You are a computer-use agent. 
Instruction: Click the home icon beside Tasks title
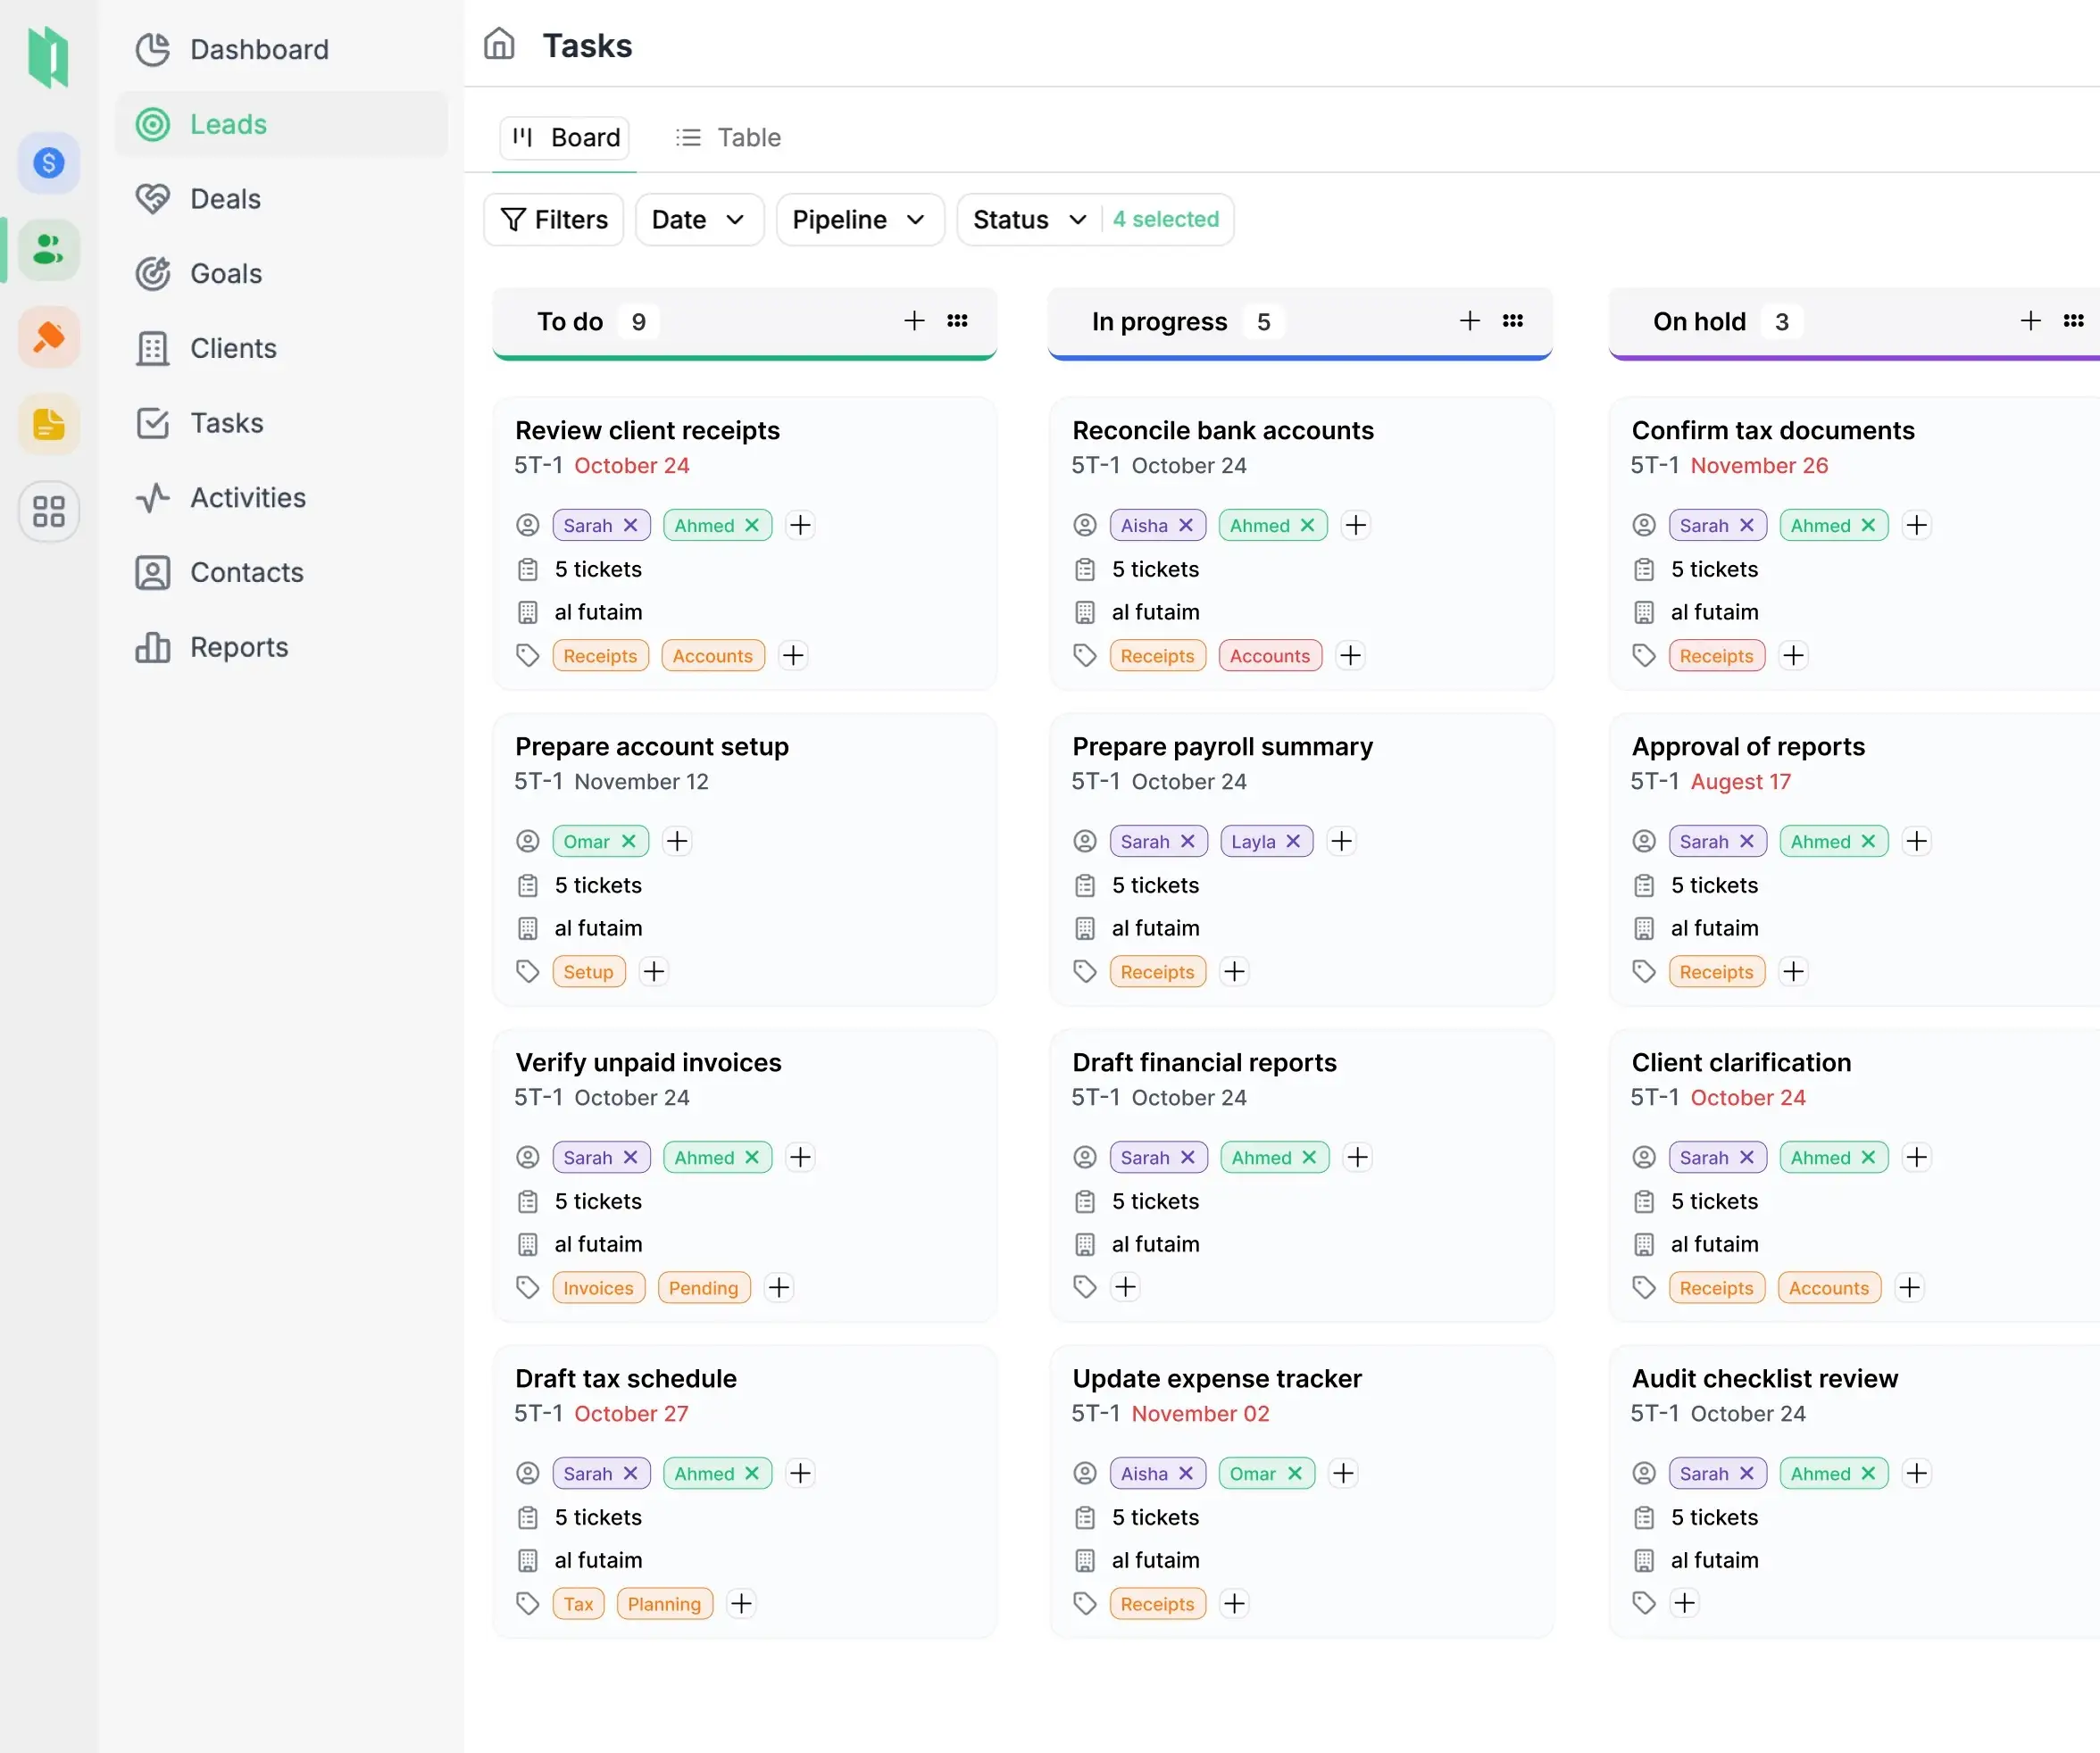(499, 45)
